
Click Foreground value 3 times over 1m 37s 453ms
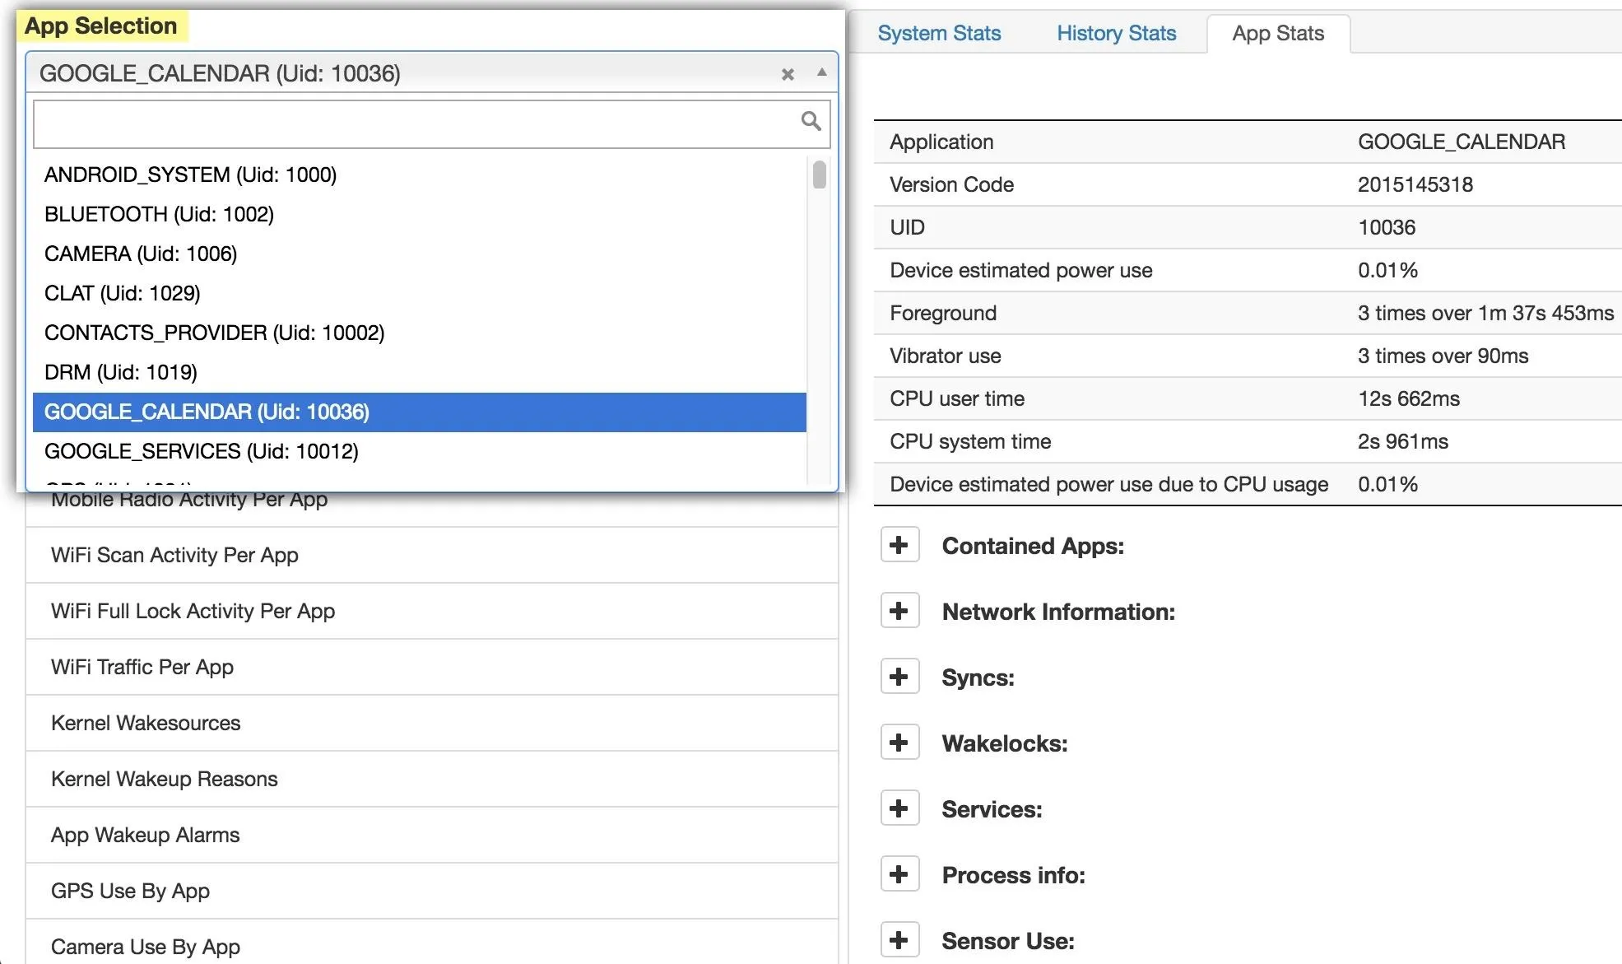[x=1485, y=313]
